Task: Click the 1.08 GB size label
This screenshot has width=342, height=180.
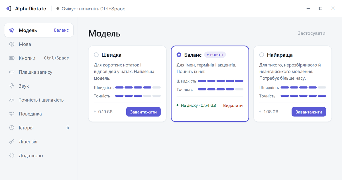Action: pyautogui.click(x=271, y=112)
